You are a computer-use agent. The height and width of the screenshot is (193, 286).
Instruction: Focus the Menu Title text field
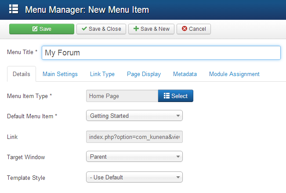[x=161, y=53]
